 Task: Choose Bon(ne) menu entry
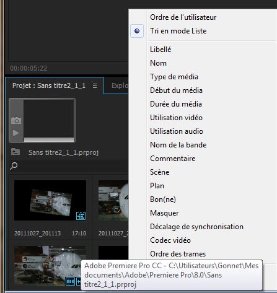click(x=163, y=199)
